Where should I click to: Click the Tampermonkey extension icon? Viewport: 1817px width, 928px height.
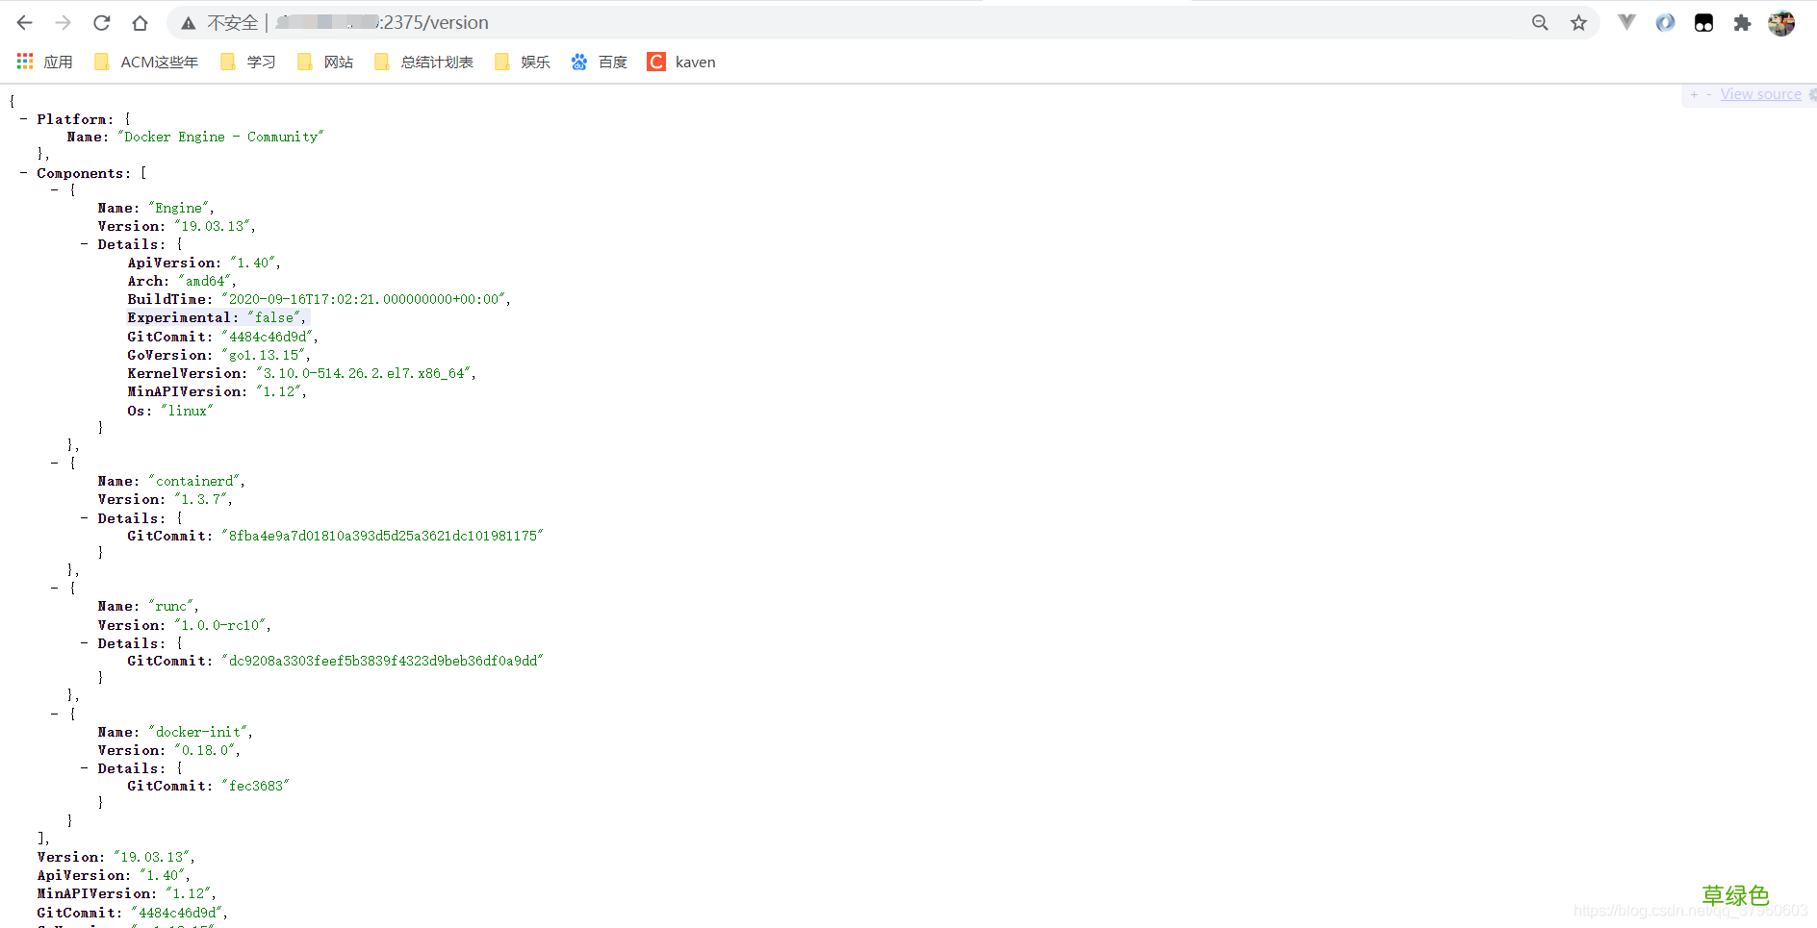click(1703, 23)
